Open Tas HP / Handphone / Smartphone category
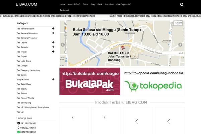The height and width of the screenshot is (134, 201). click(33, 107)
